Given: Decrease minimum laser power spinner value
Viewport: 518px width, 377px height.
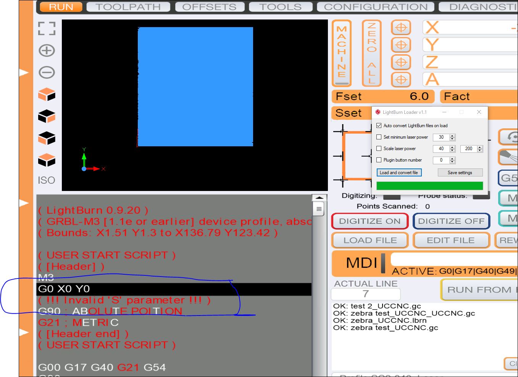Looking at the screenshot, I should (x=452, y=139).
